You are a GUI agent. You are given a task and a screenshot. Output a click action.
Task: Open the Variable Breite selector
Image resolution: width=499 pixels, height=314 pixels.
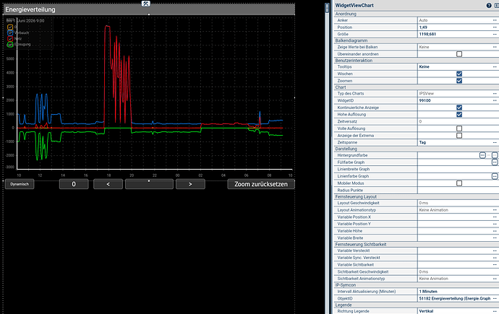pyautogui.click(x=495, y=237)
